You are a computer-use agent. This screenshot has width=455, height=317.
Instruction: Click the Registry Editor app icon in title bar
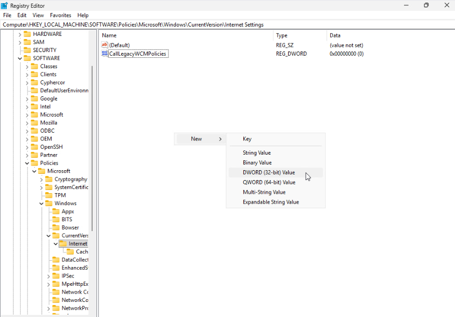[x=5, y=5]
